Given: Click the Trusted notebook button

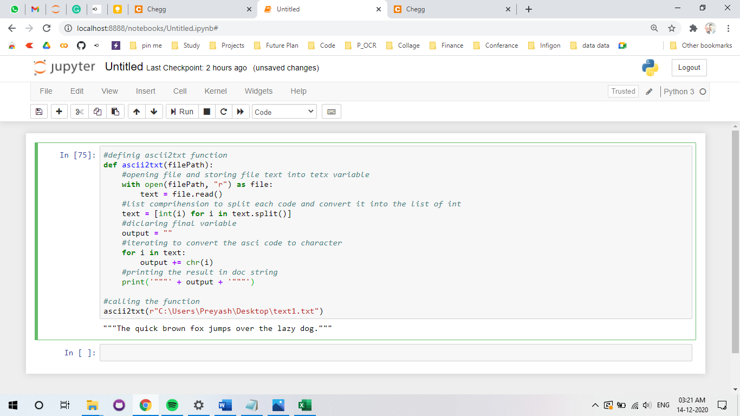Looking at the screenshot, I should point(623,92).
